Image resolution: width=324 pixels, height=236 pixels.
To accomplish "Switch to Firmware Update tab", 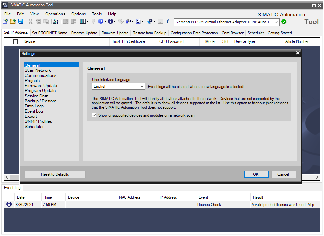I will 115,33.
